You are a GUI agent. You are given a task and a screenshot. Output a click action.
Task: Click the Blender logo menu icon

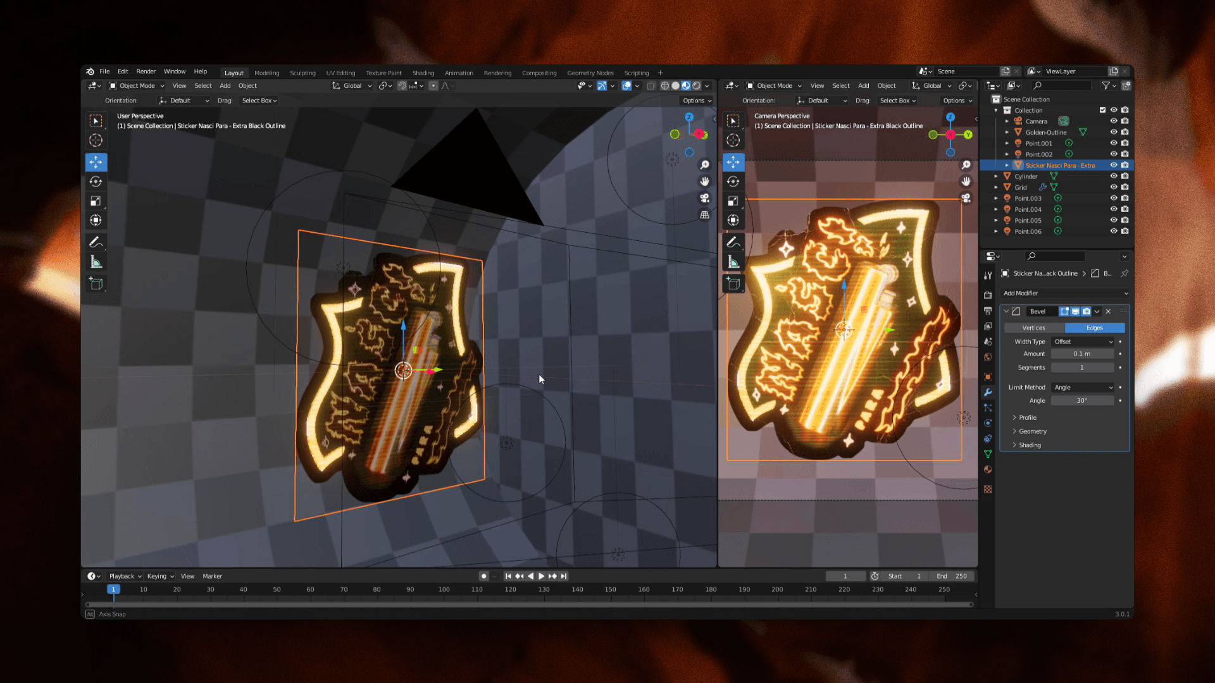click(x=90, y=71)
